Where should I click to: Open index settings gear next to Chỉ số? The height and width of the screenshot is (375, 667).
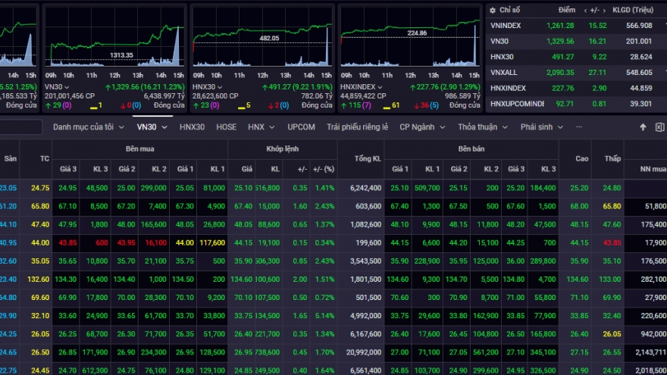(493, 10)
